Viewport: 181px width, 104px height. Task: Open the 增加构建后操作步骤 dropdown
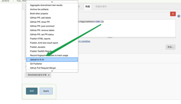pos(38,75)
